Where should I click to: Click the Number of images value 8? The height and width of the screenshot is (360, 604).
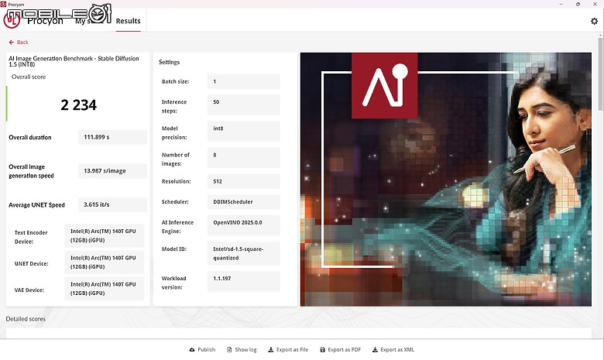[x=243, y=158]
